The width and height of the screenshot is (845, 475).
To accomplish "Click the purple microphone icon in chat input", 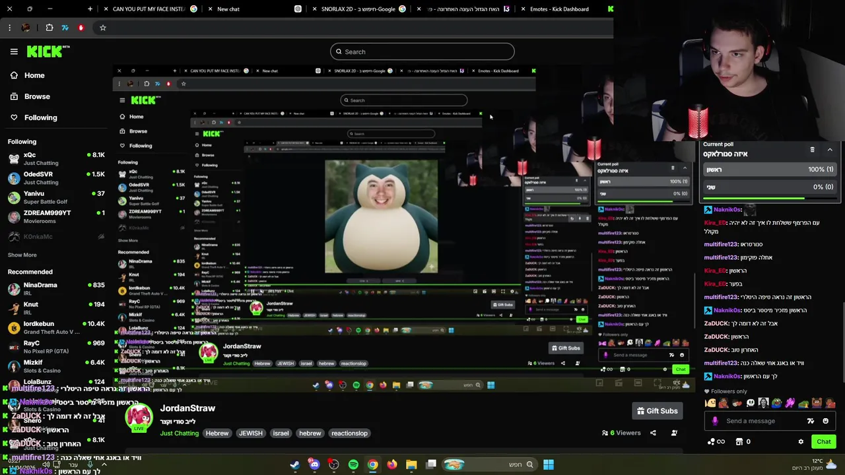I will 715,421.
